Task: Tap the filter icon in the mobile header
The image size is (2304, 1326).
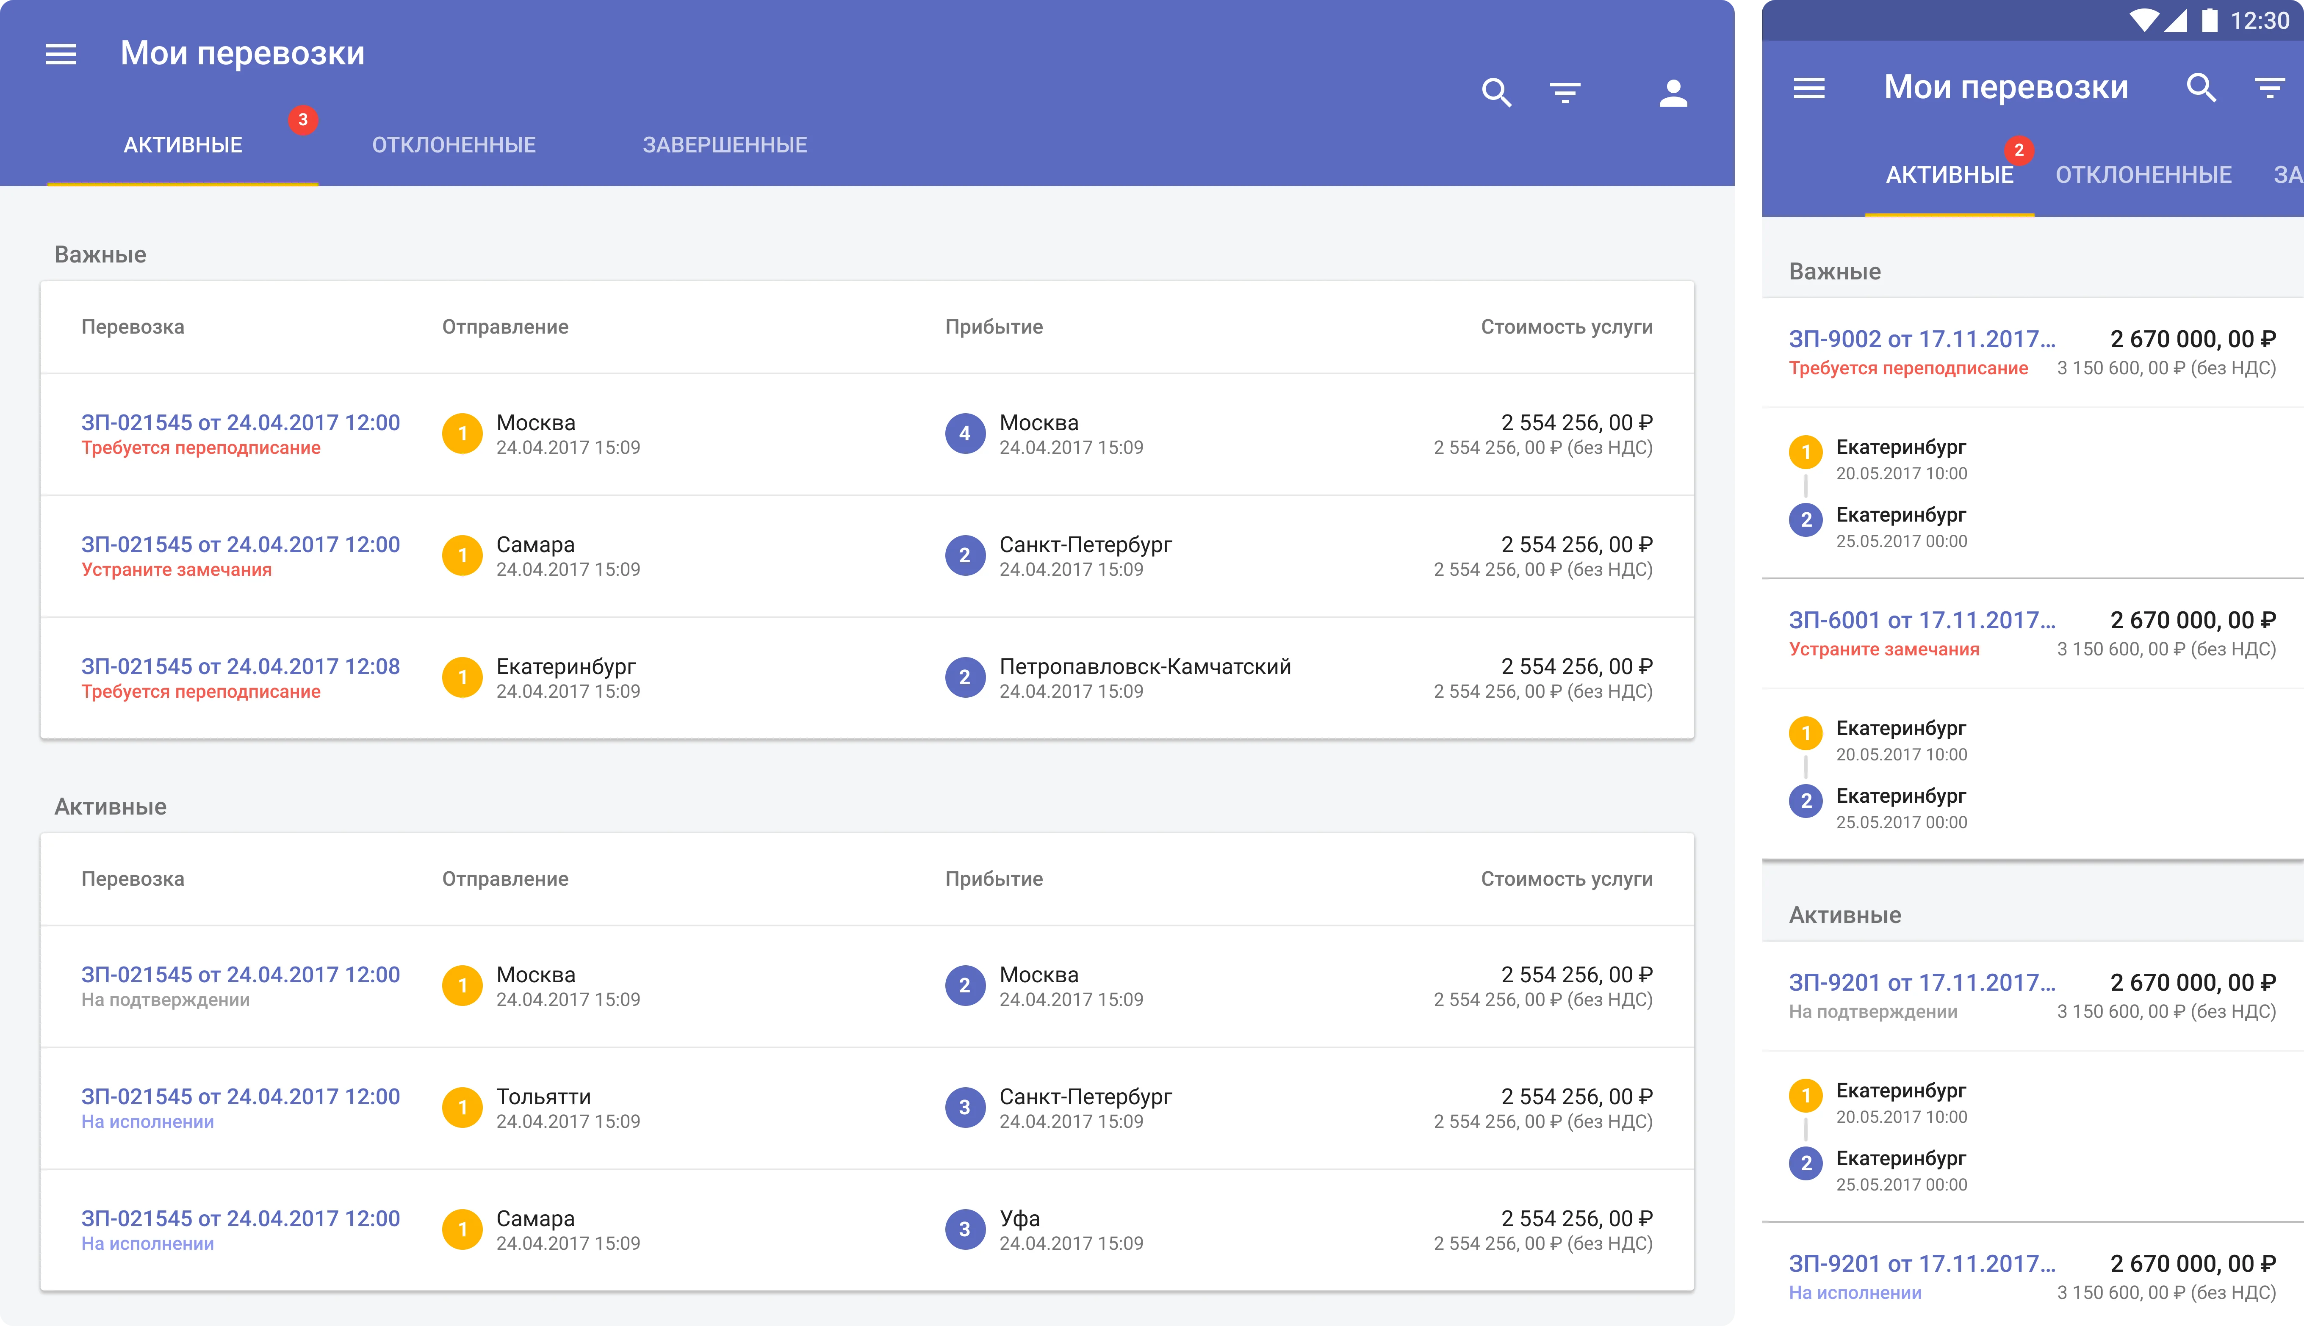Action: click(2269, 88)
